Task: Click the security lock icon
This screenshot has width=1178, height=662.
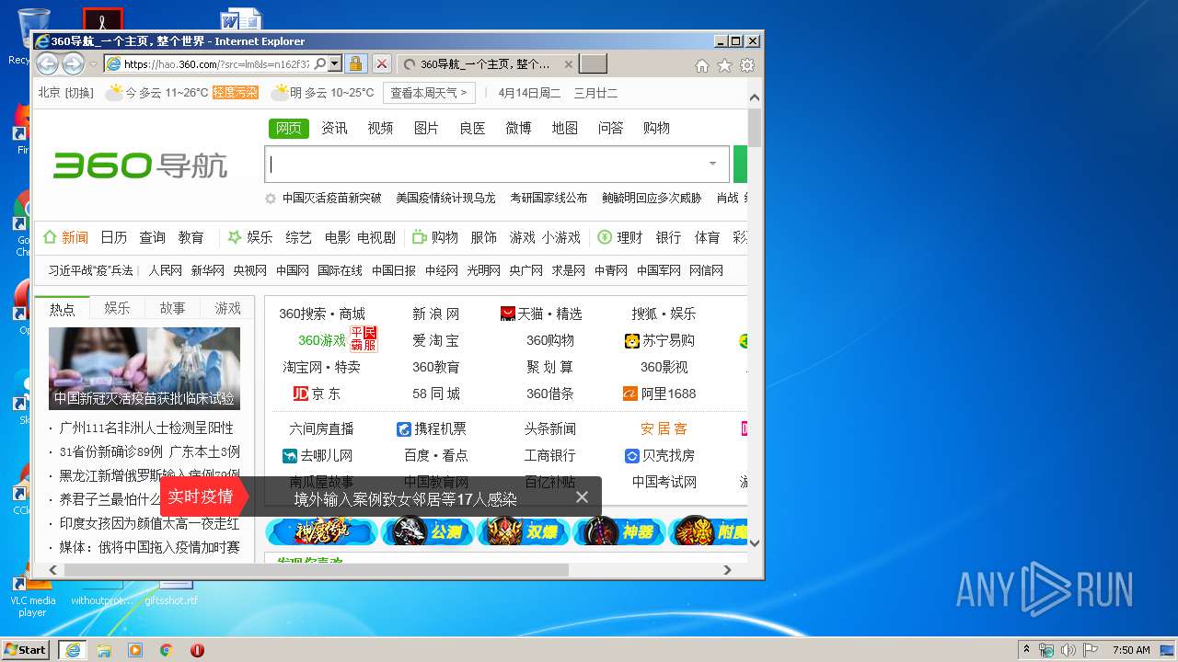Action: (355, 63)
